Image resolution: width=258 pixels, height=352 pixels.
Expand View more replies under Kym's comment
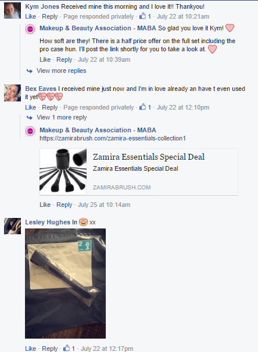62,71
